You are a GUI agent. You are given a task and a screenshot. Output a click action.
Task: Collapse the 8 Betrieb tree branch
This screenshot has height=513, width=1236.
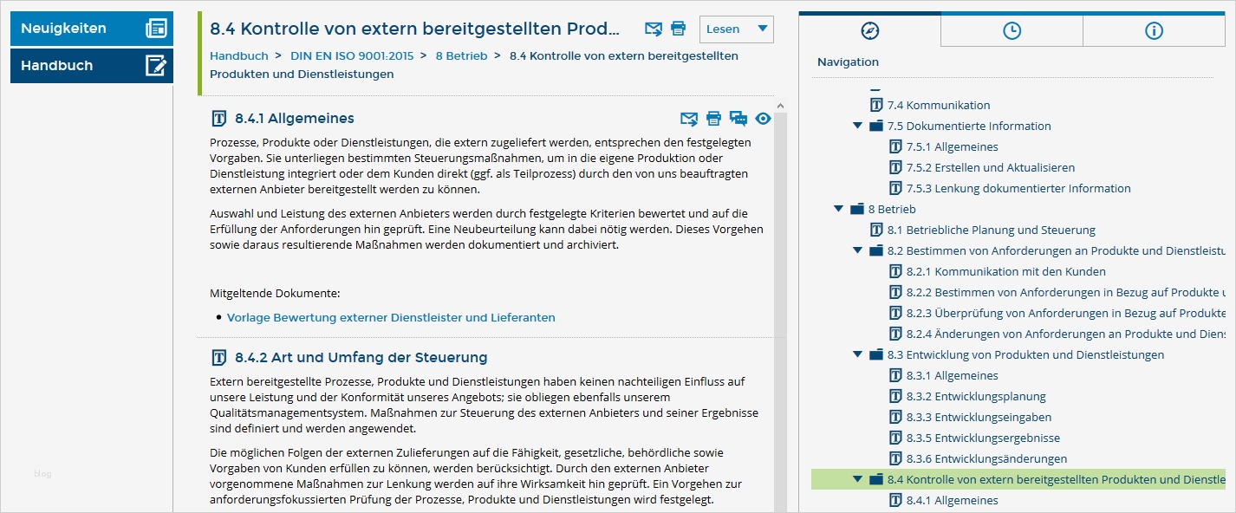(837, 209)
